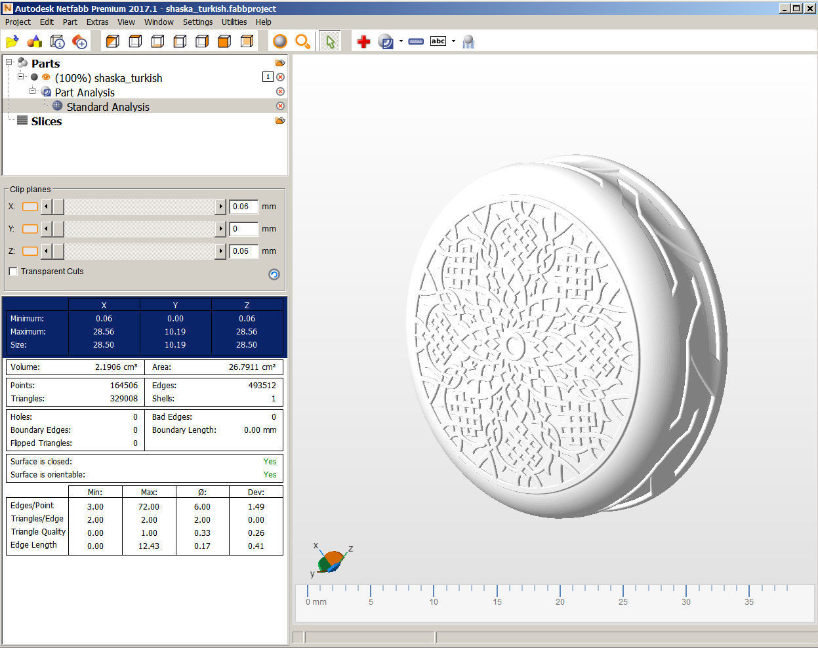Remove Part Analysis using its red X

pyautogui.click(x=280, y=91)
